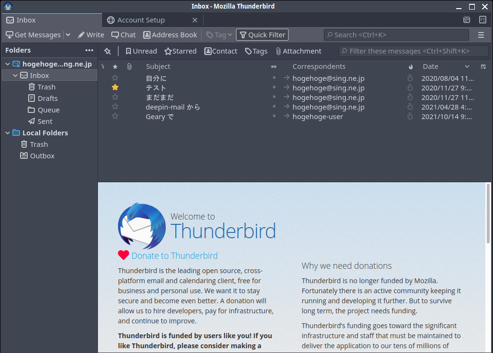Sort messages by Subject column

[158, 66]
